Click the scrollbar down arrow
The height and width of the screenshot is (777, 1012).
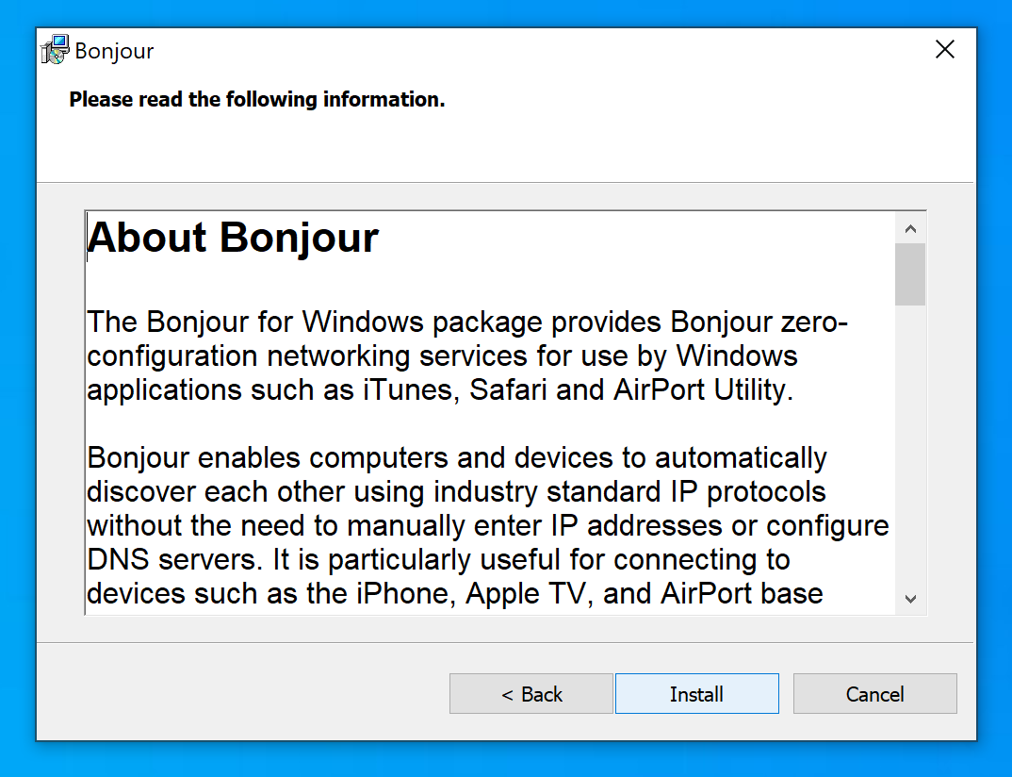point(910,598)
